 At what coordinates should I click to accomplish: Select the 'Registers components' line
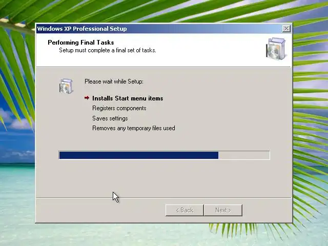click(x=119, y=108)
